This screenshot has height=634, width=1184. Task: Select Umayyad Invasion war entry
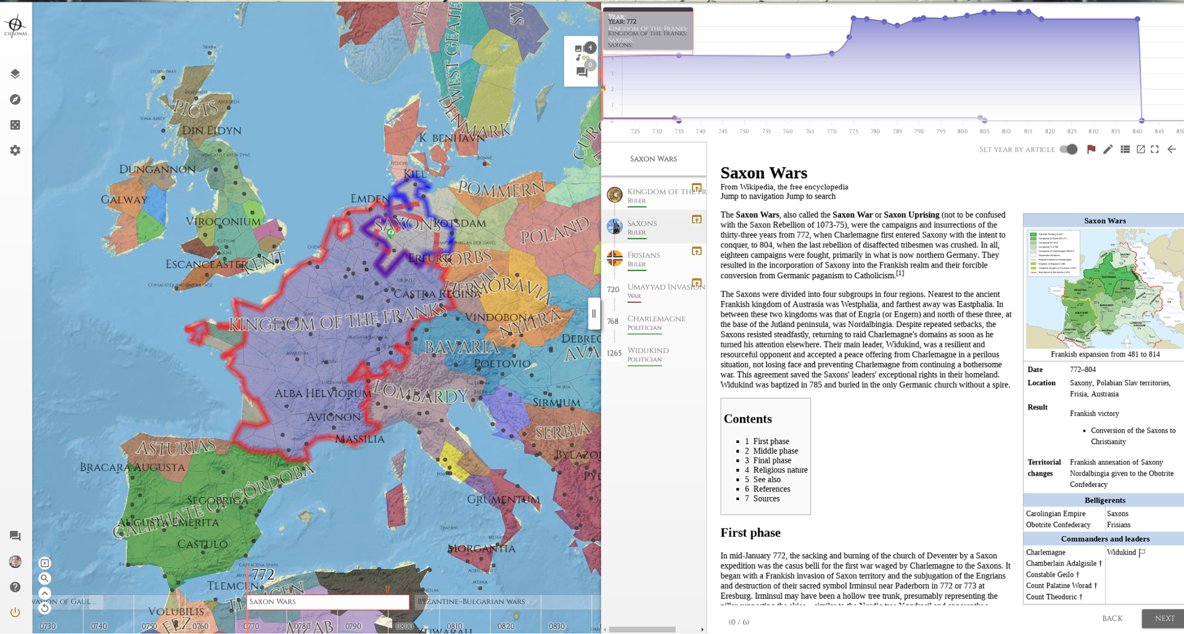[654, 290]
